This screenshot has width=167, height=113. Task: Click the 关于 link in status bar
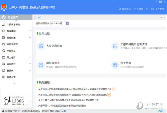(x=161, y=111)
